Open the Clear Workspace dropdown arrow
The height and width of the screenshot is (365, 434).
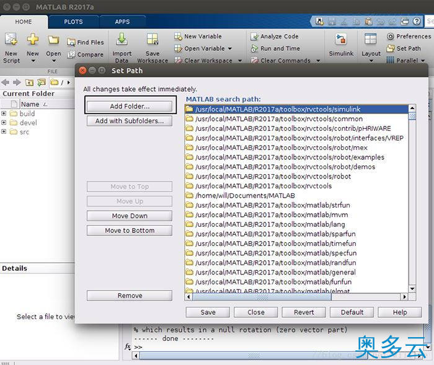[x=240, y=61]
